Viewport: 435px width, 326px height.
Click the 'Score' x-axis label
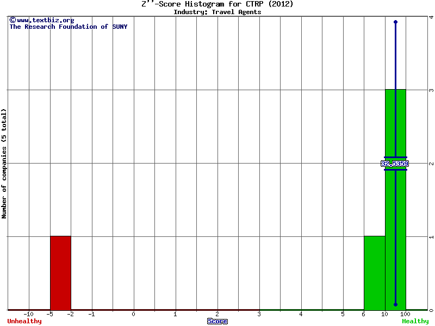coord(217,321)
